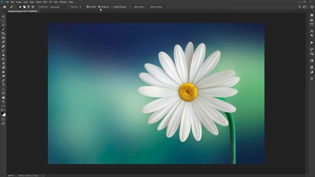Select the History Brush tool
The image size is (315, 177).
[x=3, y=59]
